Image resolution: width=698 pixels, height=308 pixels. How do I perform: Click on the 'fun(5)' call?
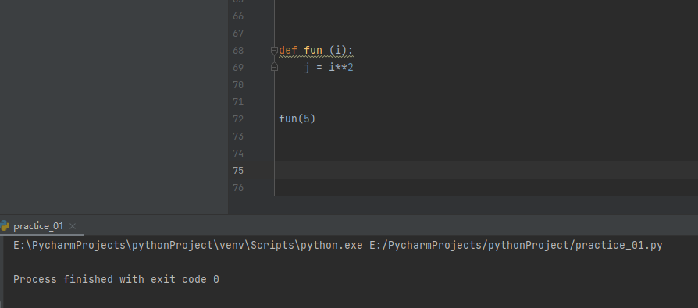tap(297, 119)
